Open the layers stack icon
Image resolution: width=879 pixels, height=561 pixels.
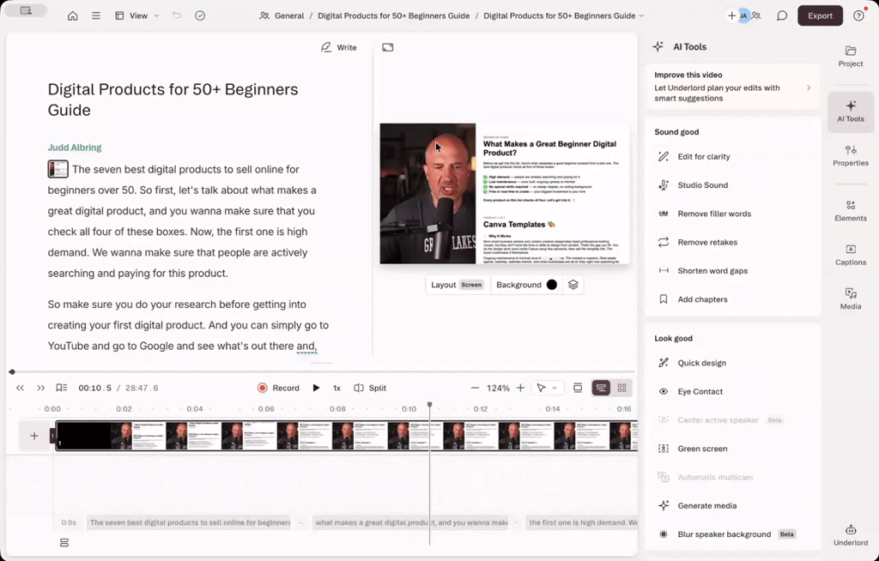point(573,285)
